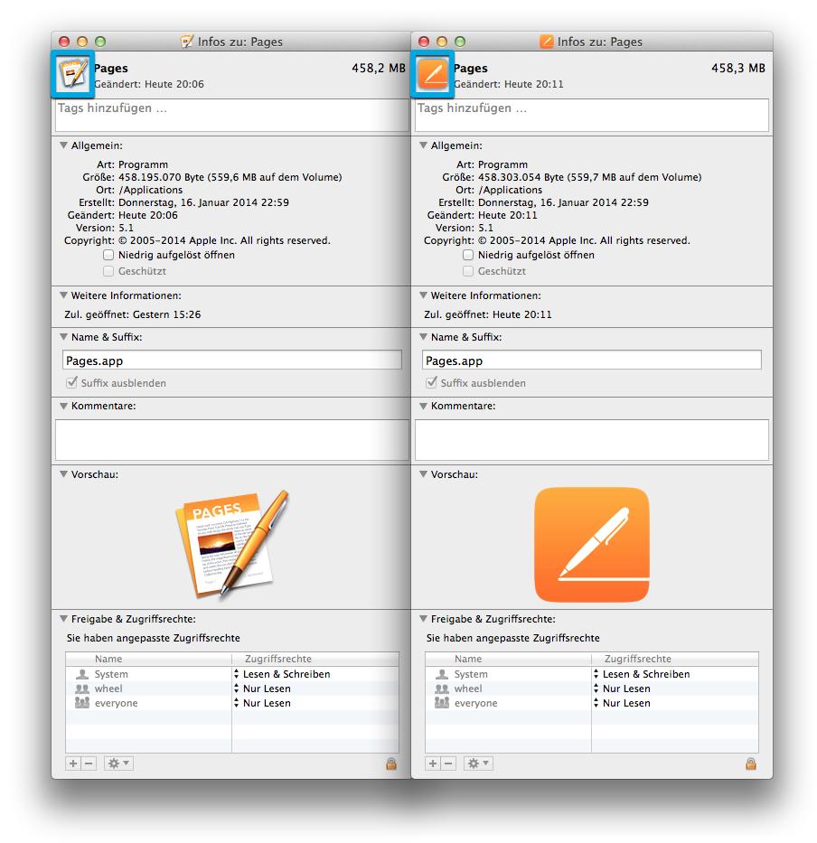The image size is (817, 843).
Task: Select the old Pages icon in left window header
Action: pos(73,74)
